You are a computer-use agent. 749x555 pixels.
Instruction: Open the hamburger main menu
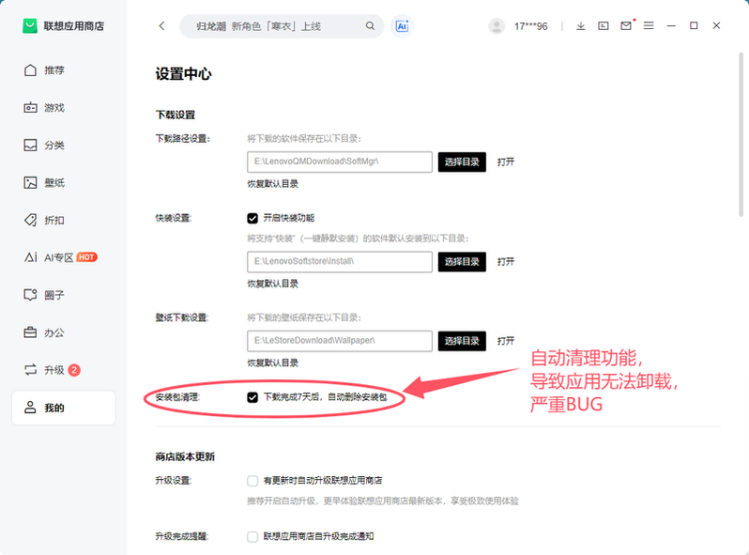(649, 25)
